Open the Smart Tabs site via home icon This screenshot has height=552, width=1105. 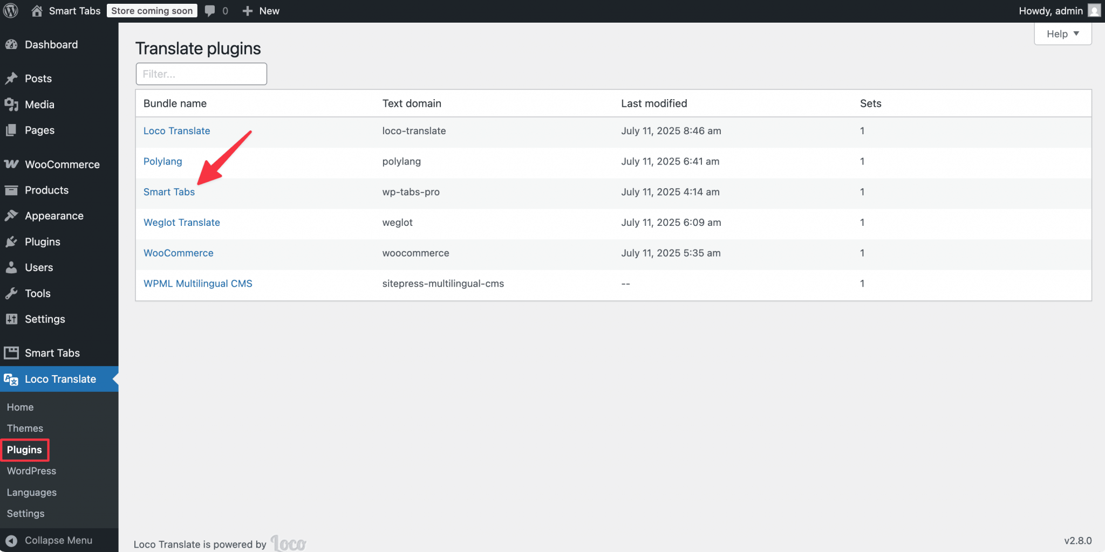pyautogui.click(x=36, y=10)
